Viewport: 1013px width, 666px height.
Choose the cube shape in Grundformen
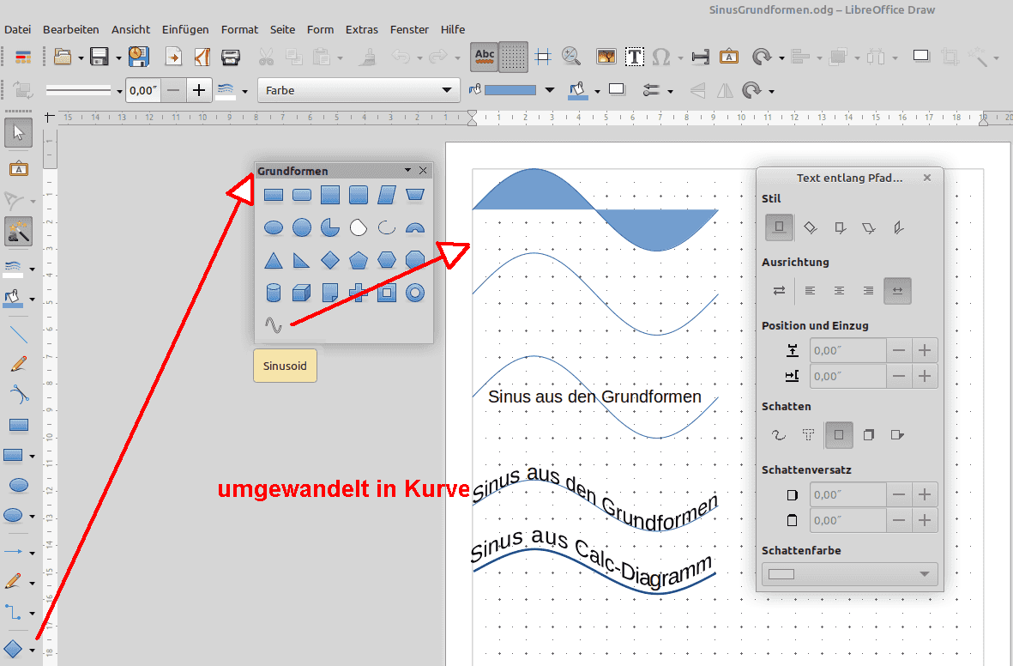click(x=302, y=293)
